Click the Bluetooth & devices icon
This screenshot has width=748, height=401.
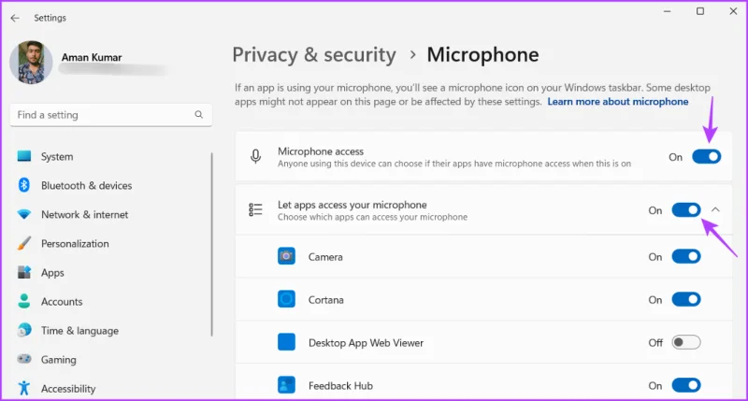pyautogui.click(x=24, y=185)
